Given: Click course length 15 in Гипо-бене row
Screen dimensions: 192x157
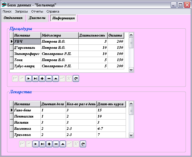Looking at the screenshot, I should [x=111, y=110].
